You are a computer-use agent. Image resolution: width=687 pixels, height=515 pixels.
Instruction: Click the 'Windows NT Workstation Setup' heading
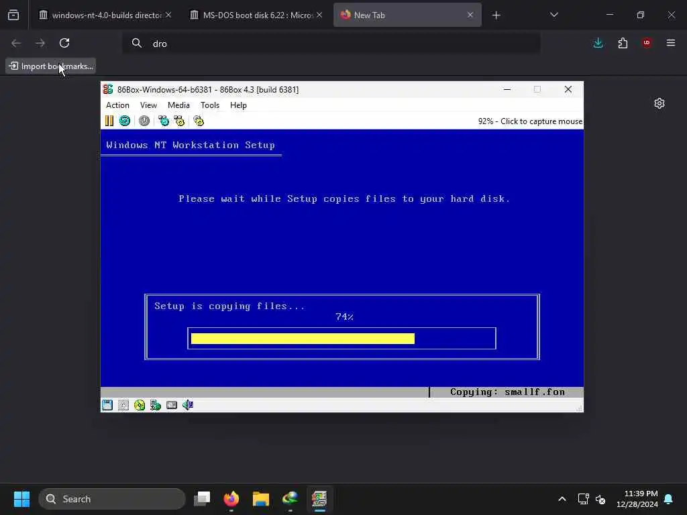coord(191,145)
